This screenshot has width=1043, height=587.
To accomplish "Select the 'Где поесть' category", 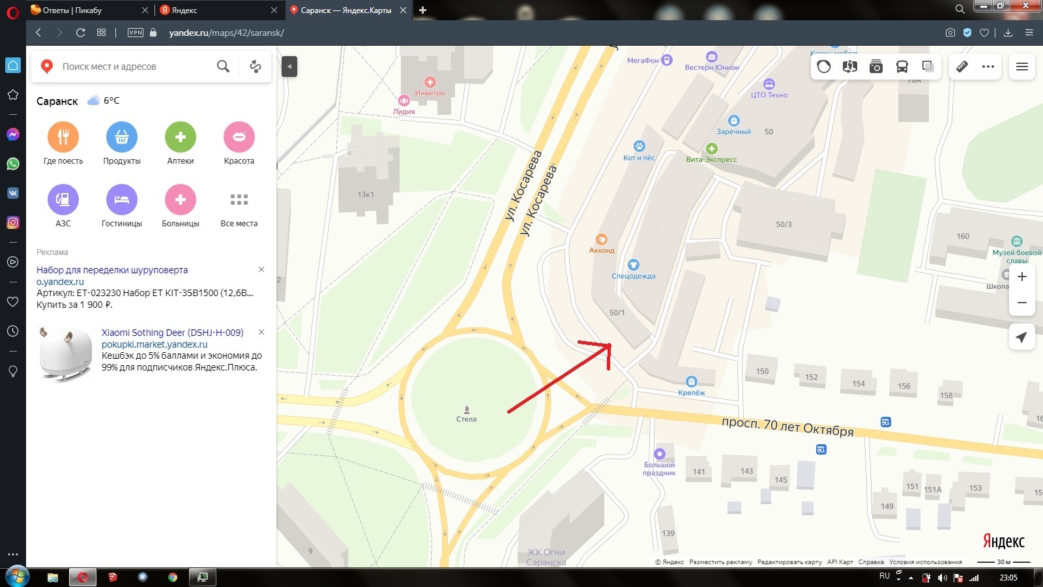I will pos(63,143).
